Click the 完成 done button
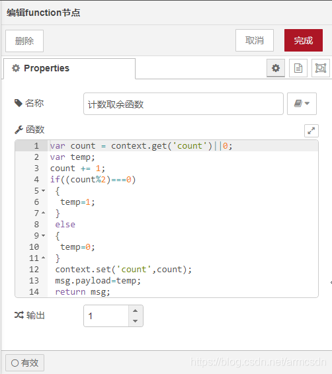This screenshot has width=332, height=374. coord(304,40)
